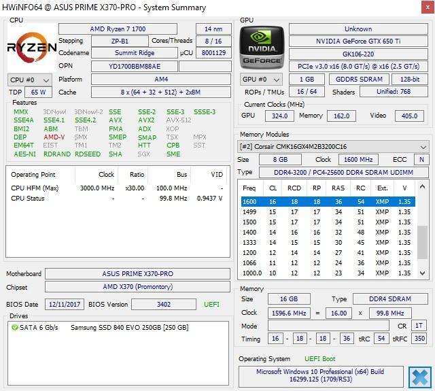Select the Samsung SSD 840 EVO drive entry

tap(130, 328)
